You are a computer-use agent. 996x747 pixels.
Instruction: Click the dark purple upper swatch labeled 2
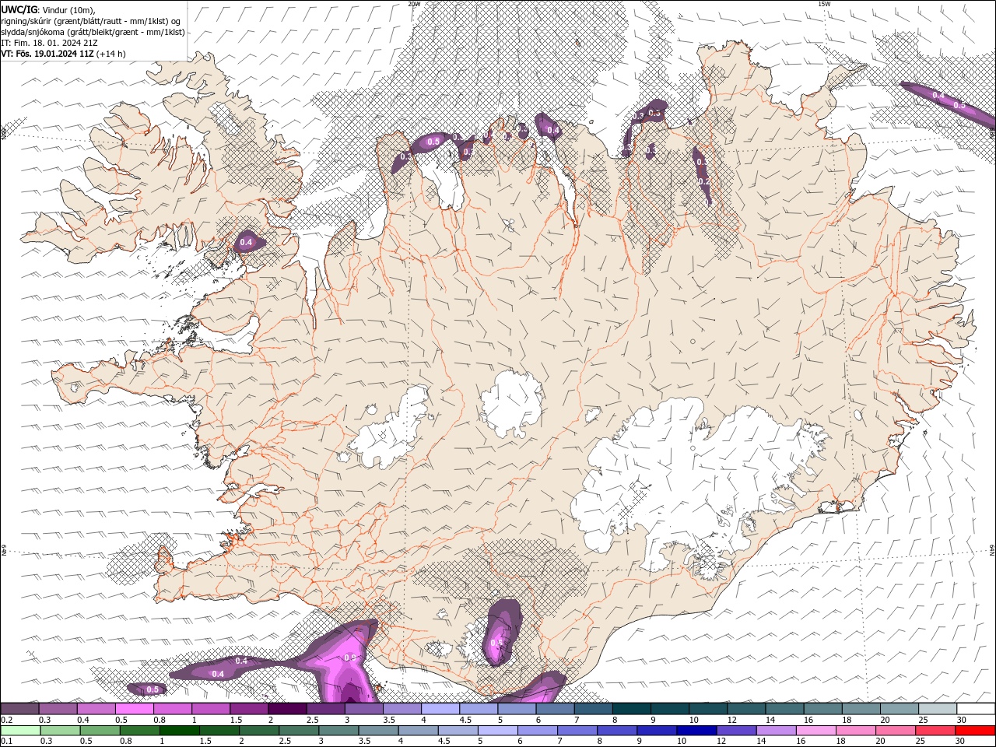tap(287, 709)
